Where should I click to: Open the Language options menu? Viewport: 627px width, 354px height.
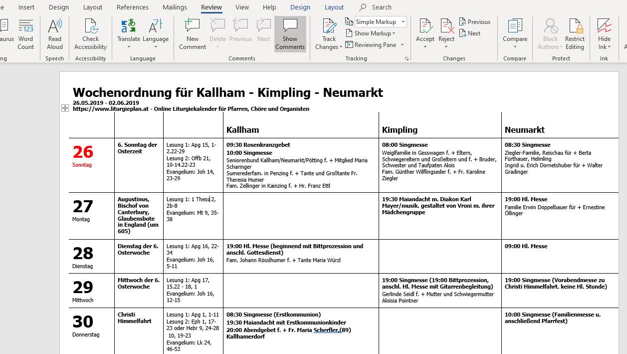click(x=156, y=34)
